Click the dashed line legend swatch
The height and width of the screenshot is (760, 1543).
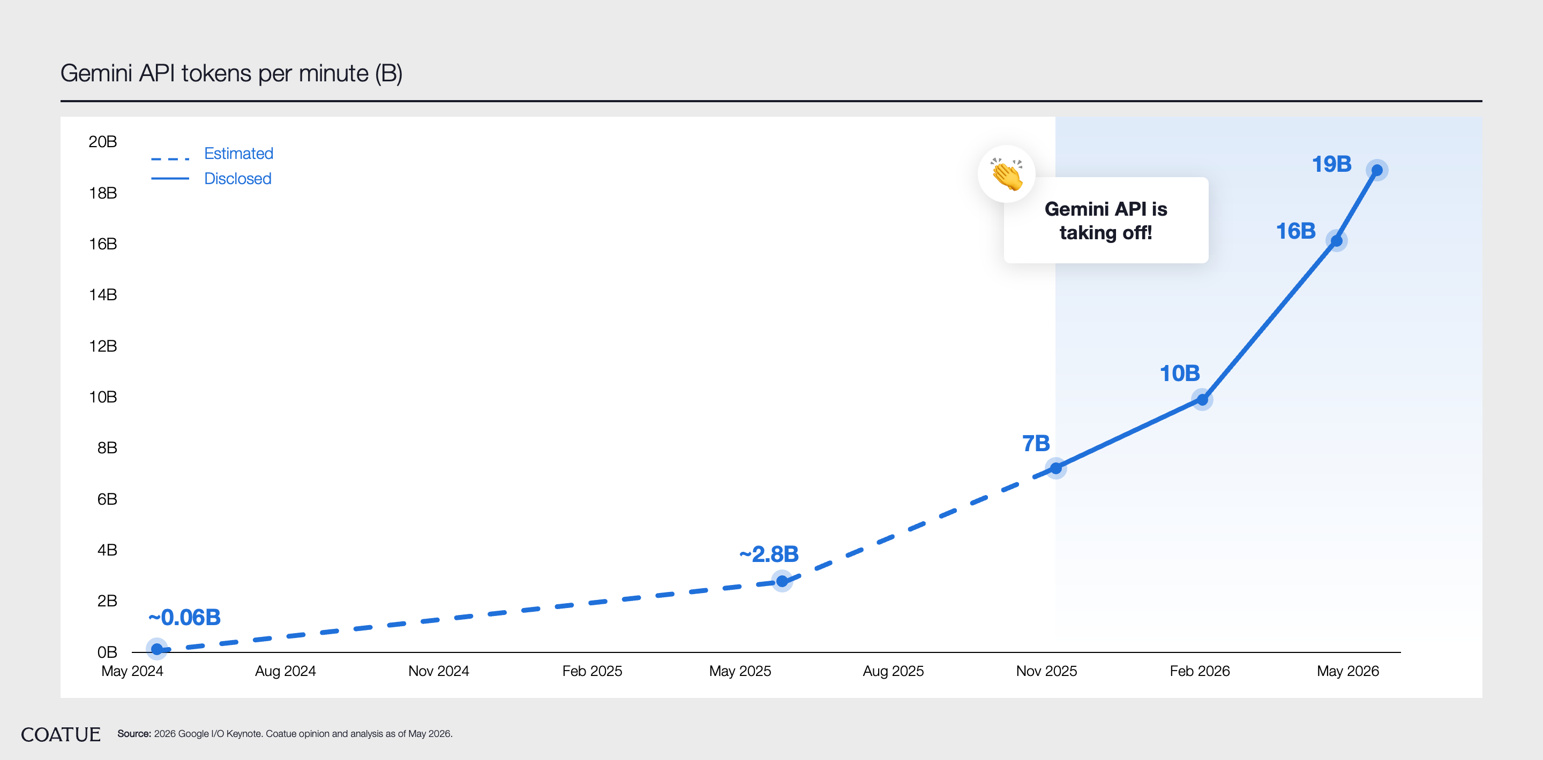click(x=170, y=158)
